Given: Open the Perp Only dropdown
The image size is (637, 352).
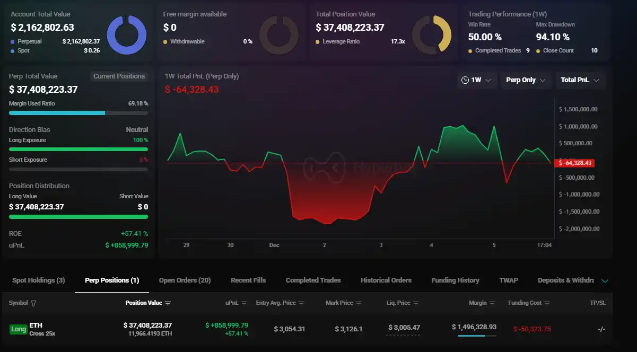Looking at the screenshot, I should [526, 80].
